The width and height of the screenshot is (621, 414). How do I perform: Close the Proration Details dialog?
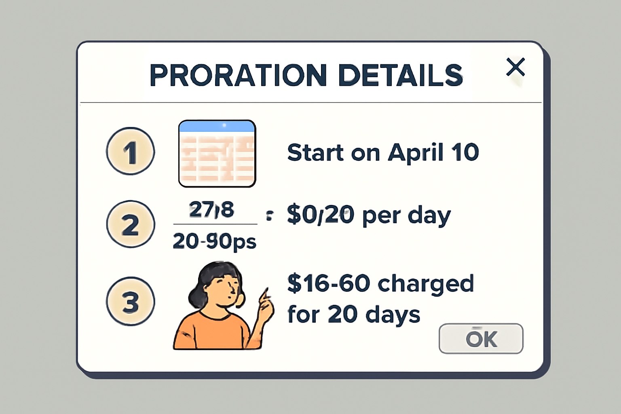click(515, 67)
